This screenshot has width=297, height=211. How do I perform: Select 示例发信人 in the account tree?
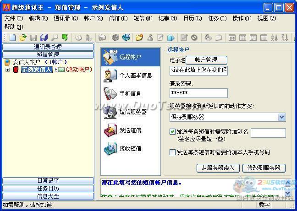(37, 70)
